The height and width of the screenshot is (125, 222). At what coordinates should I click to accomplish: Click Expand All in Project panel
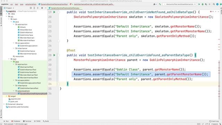click(x=34, y=8)
